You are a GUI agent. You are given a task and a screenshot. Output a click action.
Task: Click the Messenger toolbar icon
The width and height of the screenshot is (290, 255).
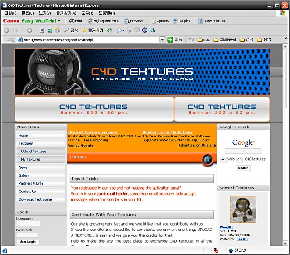152,30
